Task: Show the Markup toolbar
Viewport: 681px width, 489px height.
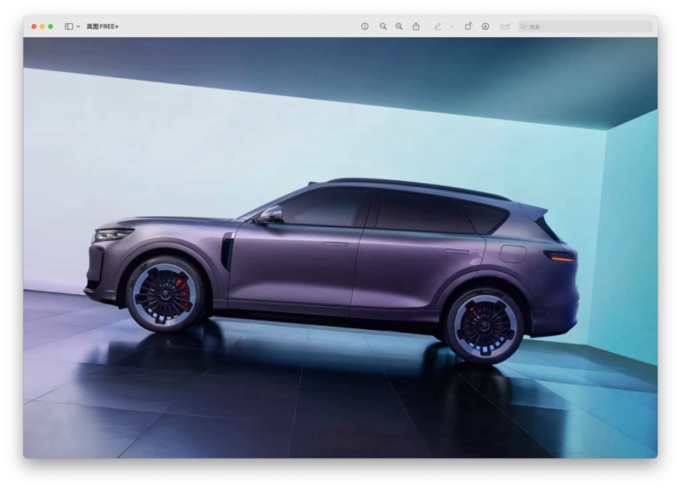Action: click(x=485, y=26)
